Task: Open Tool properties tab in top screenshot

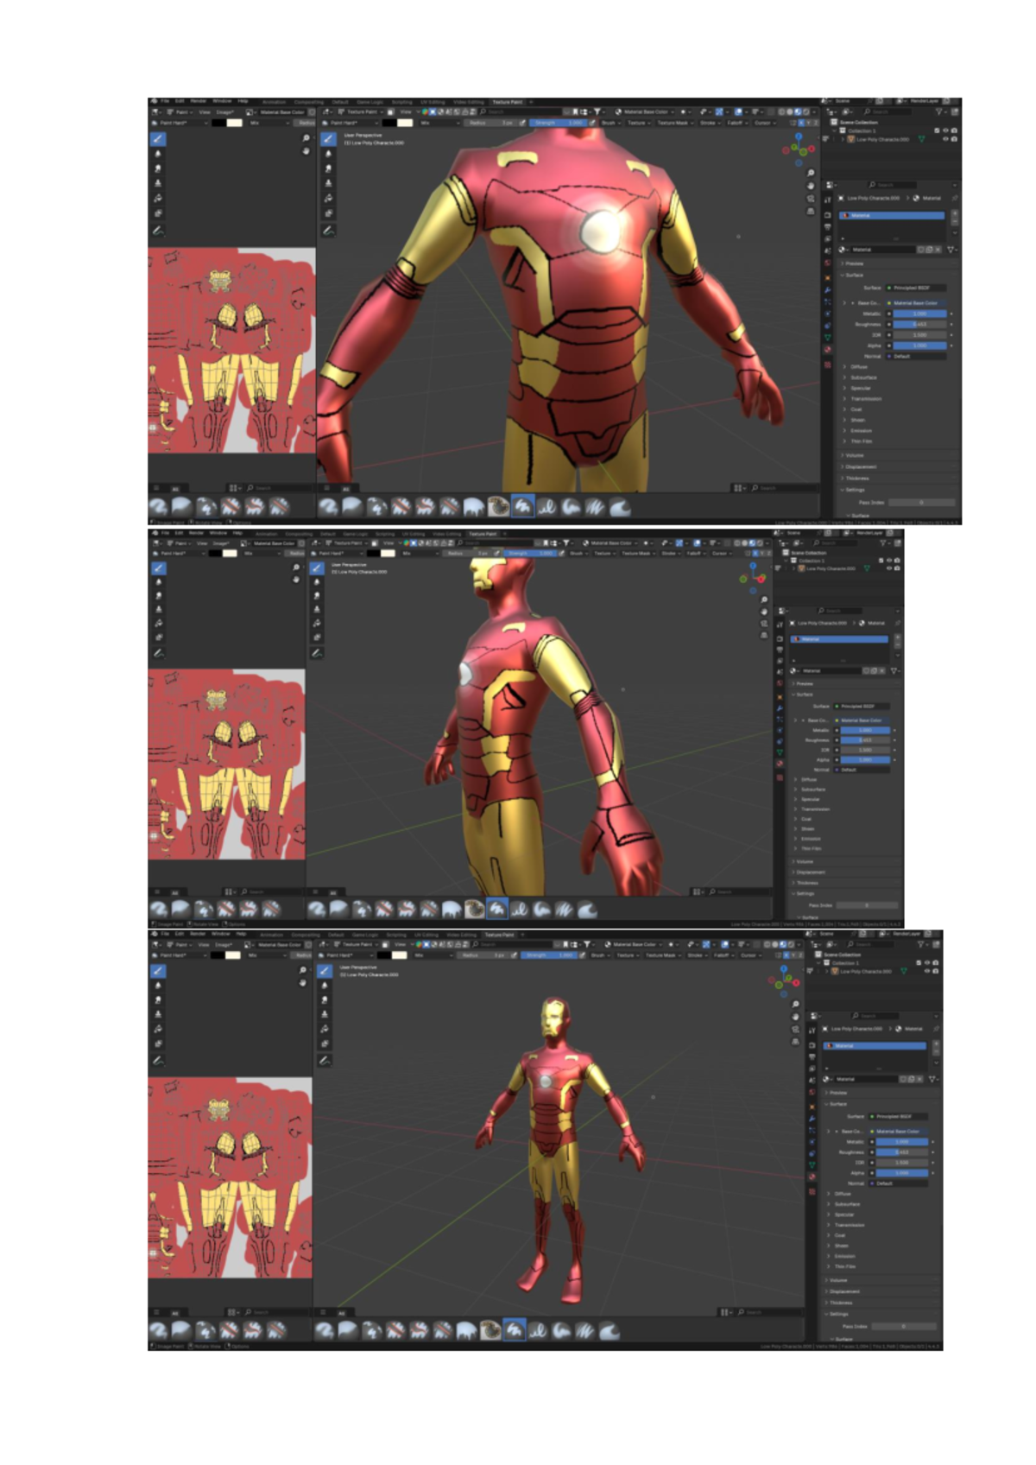Action: coord(828,200)
